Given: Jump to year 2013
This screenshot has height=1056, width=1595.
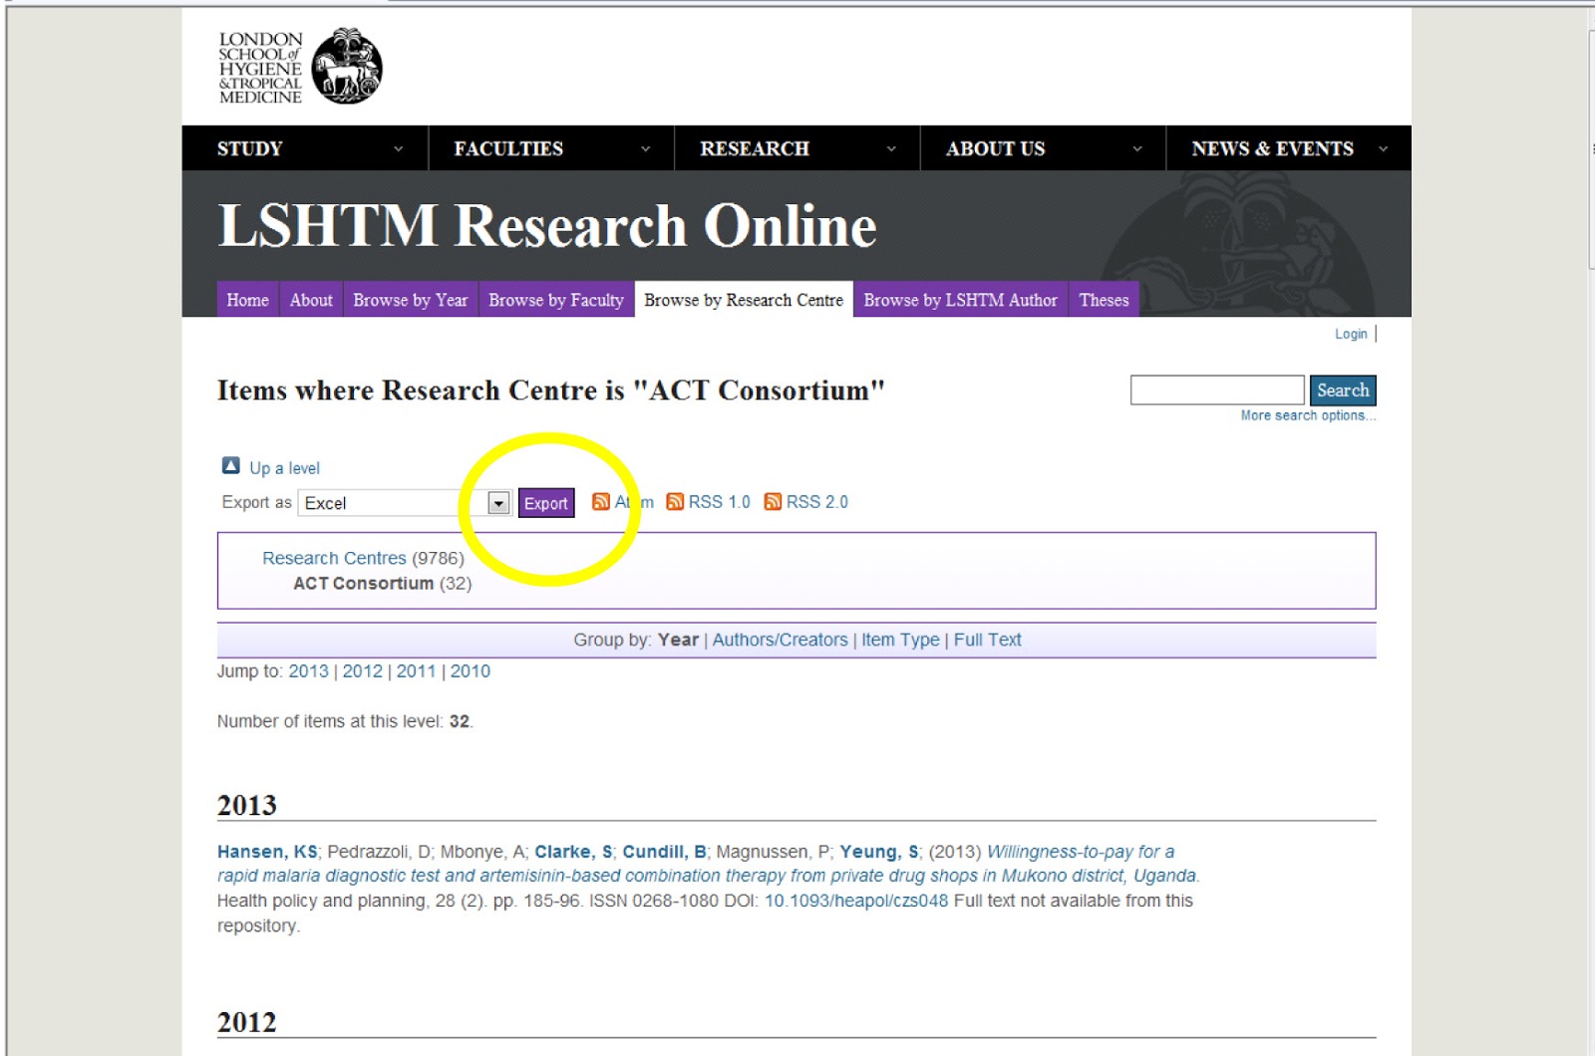Looking at the screenshot, I should click(308, 671).
